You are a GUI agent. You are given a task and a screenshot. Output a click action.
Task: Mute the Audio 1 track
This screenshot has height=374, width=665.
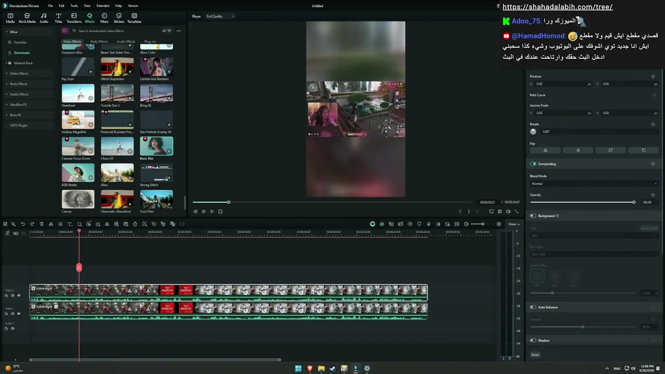pyautogui.click(x=12, y=328)
